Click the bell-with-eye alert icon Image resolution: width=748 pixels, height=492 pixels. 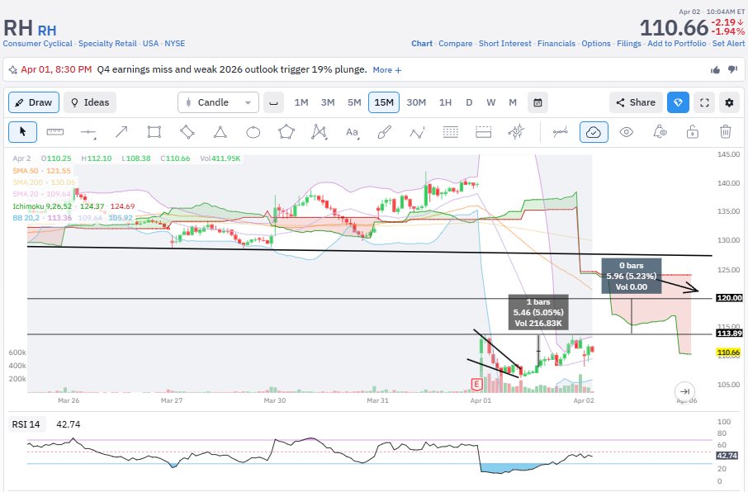[660, 132]
